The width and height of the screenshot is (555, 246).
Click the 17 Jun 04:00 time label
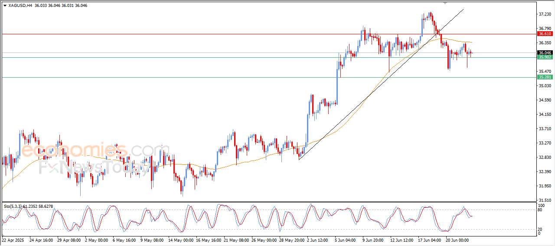[x=428, y=239]
